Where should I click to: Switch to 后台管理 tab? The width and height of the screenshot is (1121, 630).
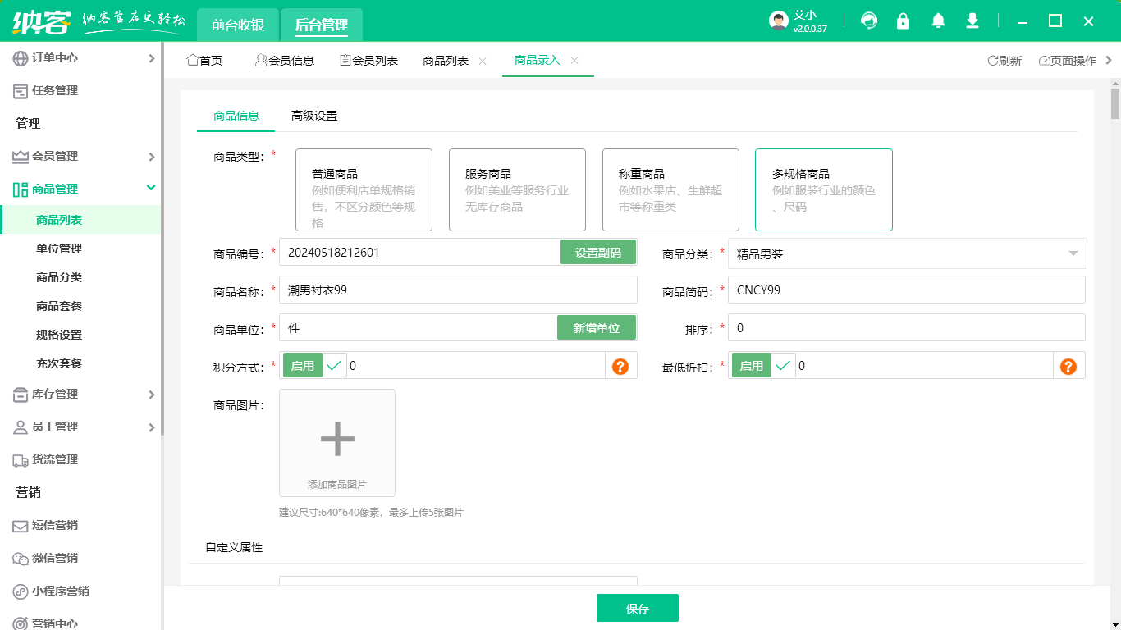coord(322,25)
